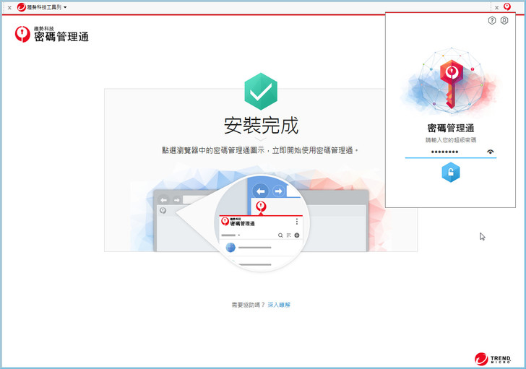The height and width of the screenshot is (369, 526).
Task: Click the master password input field
Action: tap(451, 152)
